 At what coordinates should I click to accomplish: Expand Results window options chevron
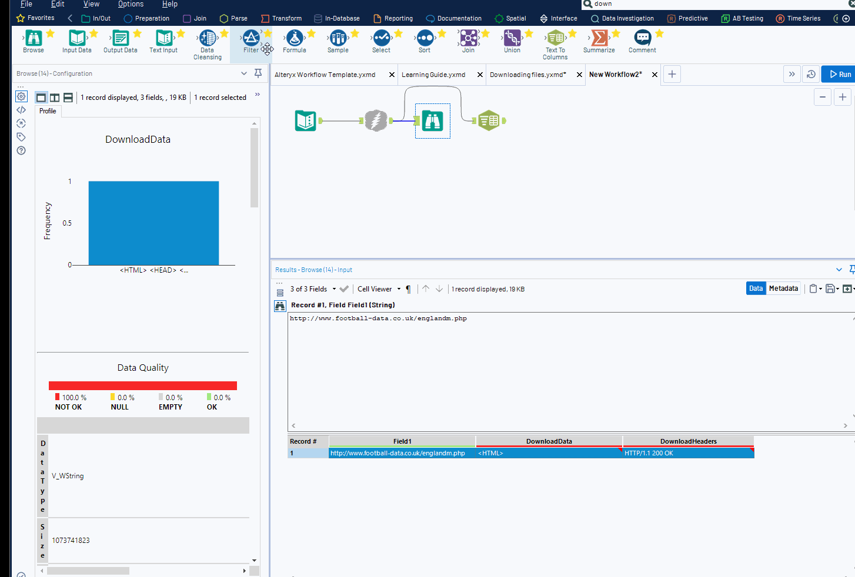tap(839, 270)
